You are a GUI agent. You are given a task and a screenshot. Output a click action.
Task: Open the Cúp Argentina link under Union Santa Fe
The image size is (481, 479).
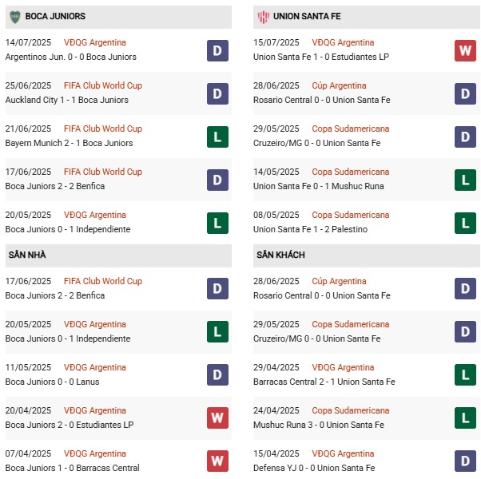pos(339,85)
